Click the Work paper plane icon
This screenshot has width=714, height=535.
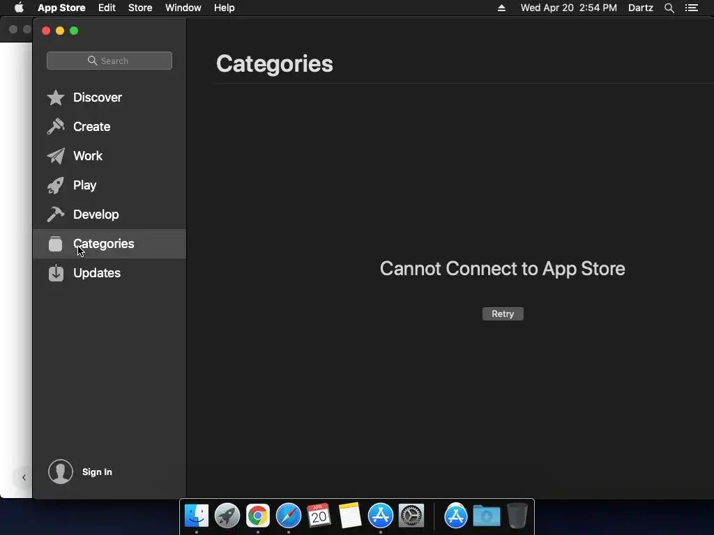click(56, 156)
